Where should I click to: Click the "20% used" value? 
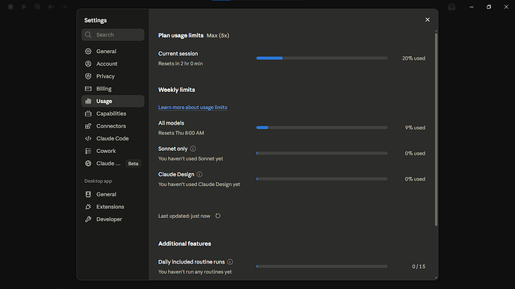[413, 58]
